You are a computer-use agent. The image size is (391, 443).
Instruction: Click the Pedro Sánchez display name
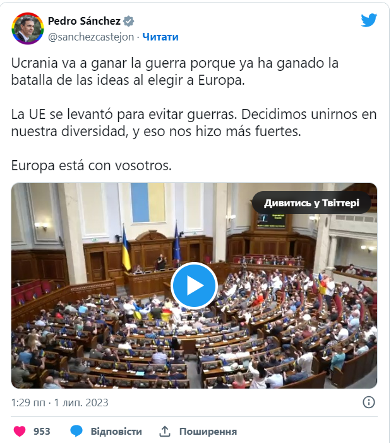click(x=84, y=21)
